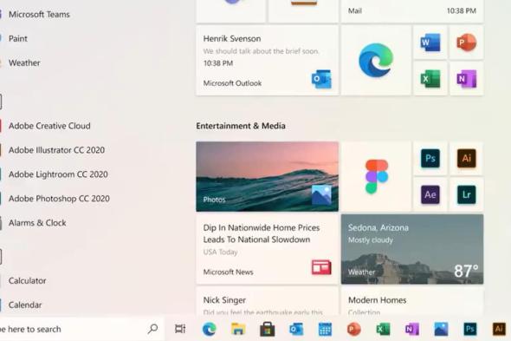Viewport: 511px width, 341px height.
Task: Open Outlook from the taskbar
Action: click(x=296, y=329)
